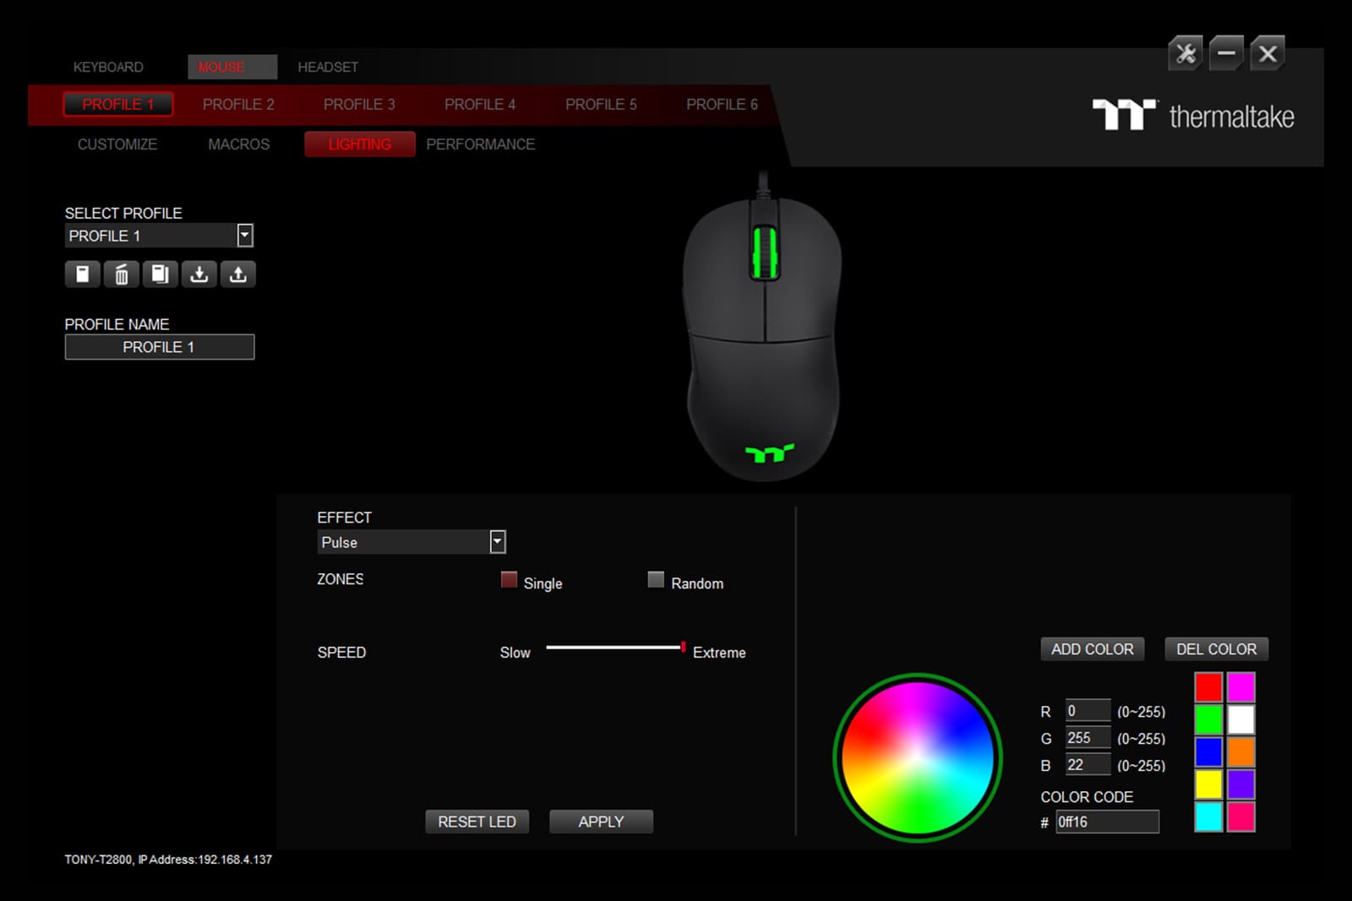Image resolution: width=1352 pixels, height=901 pixels.
Task: Import profile using the download-arrow icon
Action: [199, 274]
